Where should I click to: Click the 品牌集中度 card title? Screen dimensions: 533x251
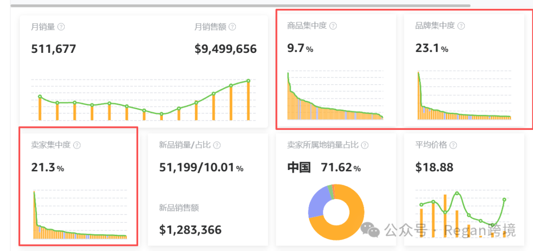pos(435,26)
